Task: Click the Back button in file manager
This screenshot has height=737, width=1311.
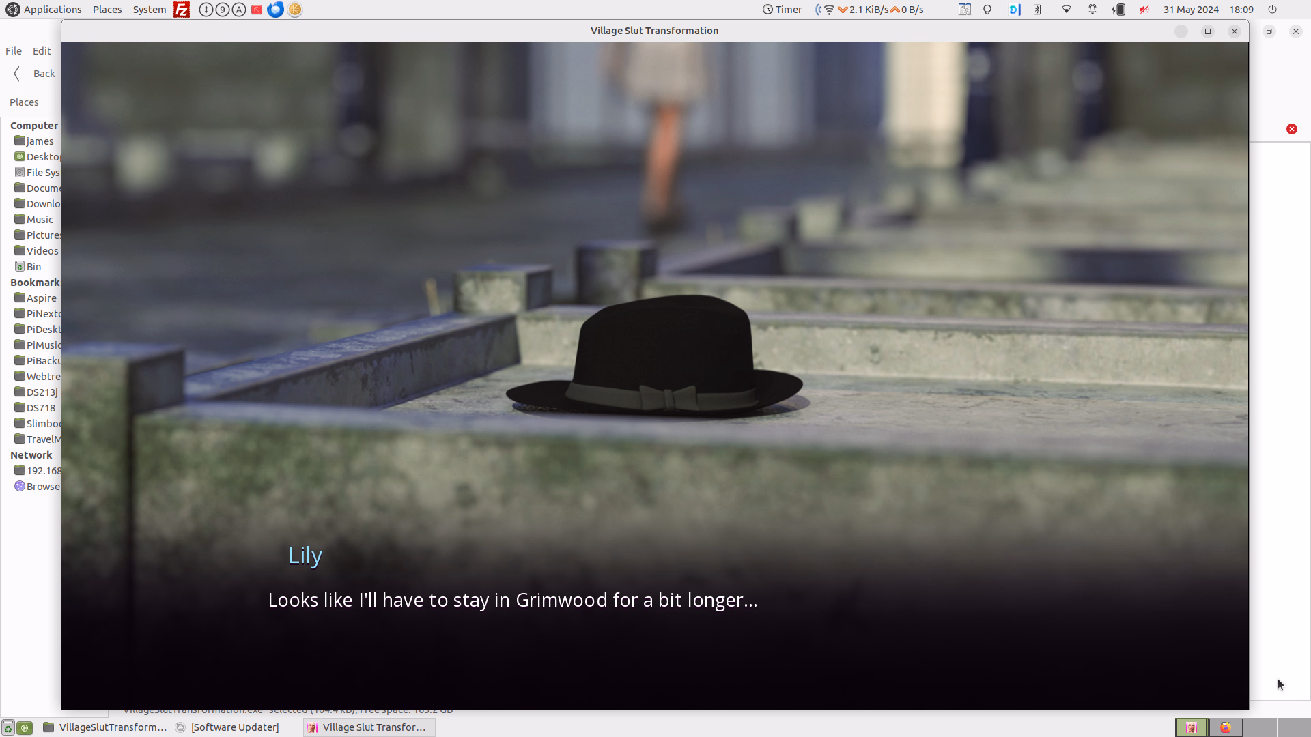Action: [35, 74]
